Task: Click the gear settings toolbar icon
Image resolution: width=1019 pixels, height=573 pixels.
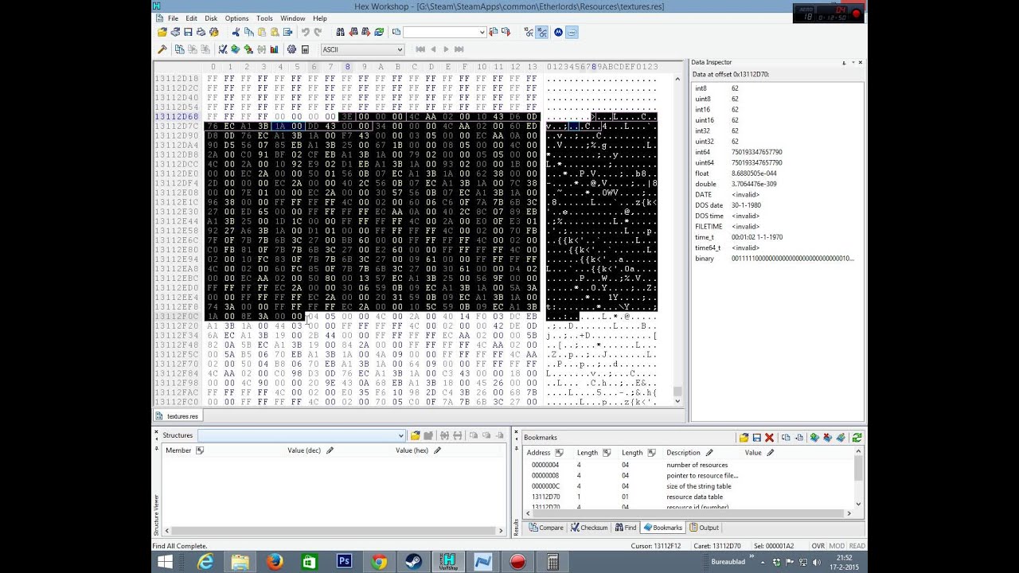Action: pyautogui.click(x=291, y=49)
